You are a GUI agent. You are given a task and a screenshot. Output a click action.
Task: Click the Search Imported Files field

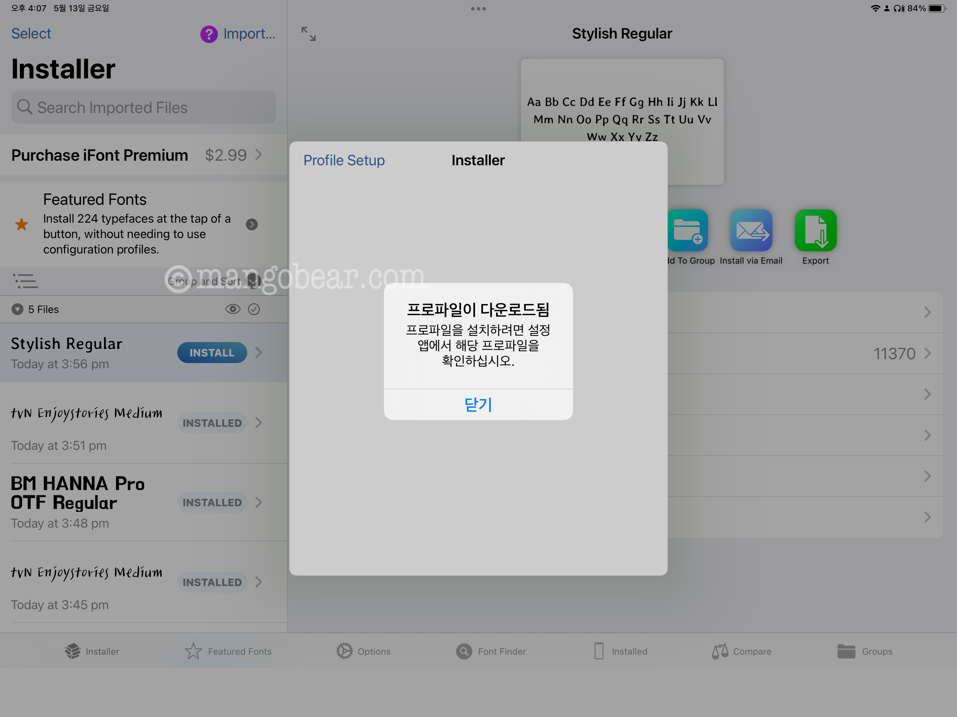(x=143, y=107)
